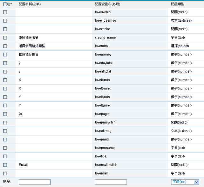Click the lovealltotal variable name
204x187 pixels.
(x=103, y=71)
